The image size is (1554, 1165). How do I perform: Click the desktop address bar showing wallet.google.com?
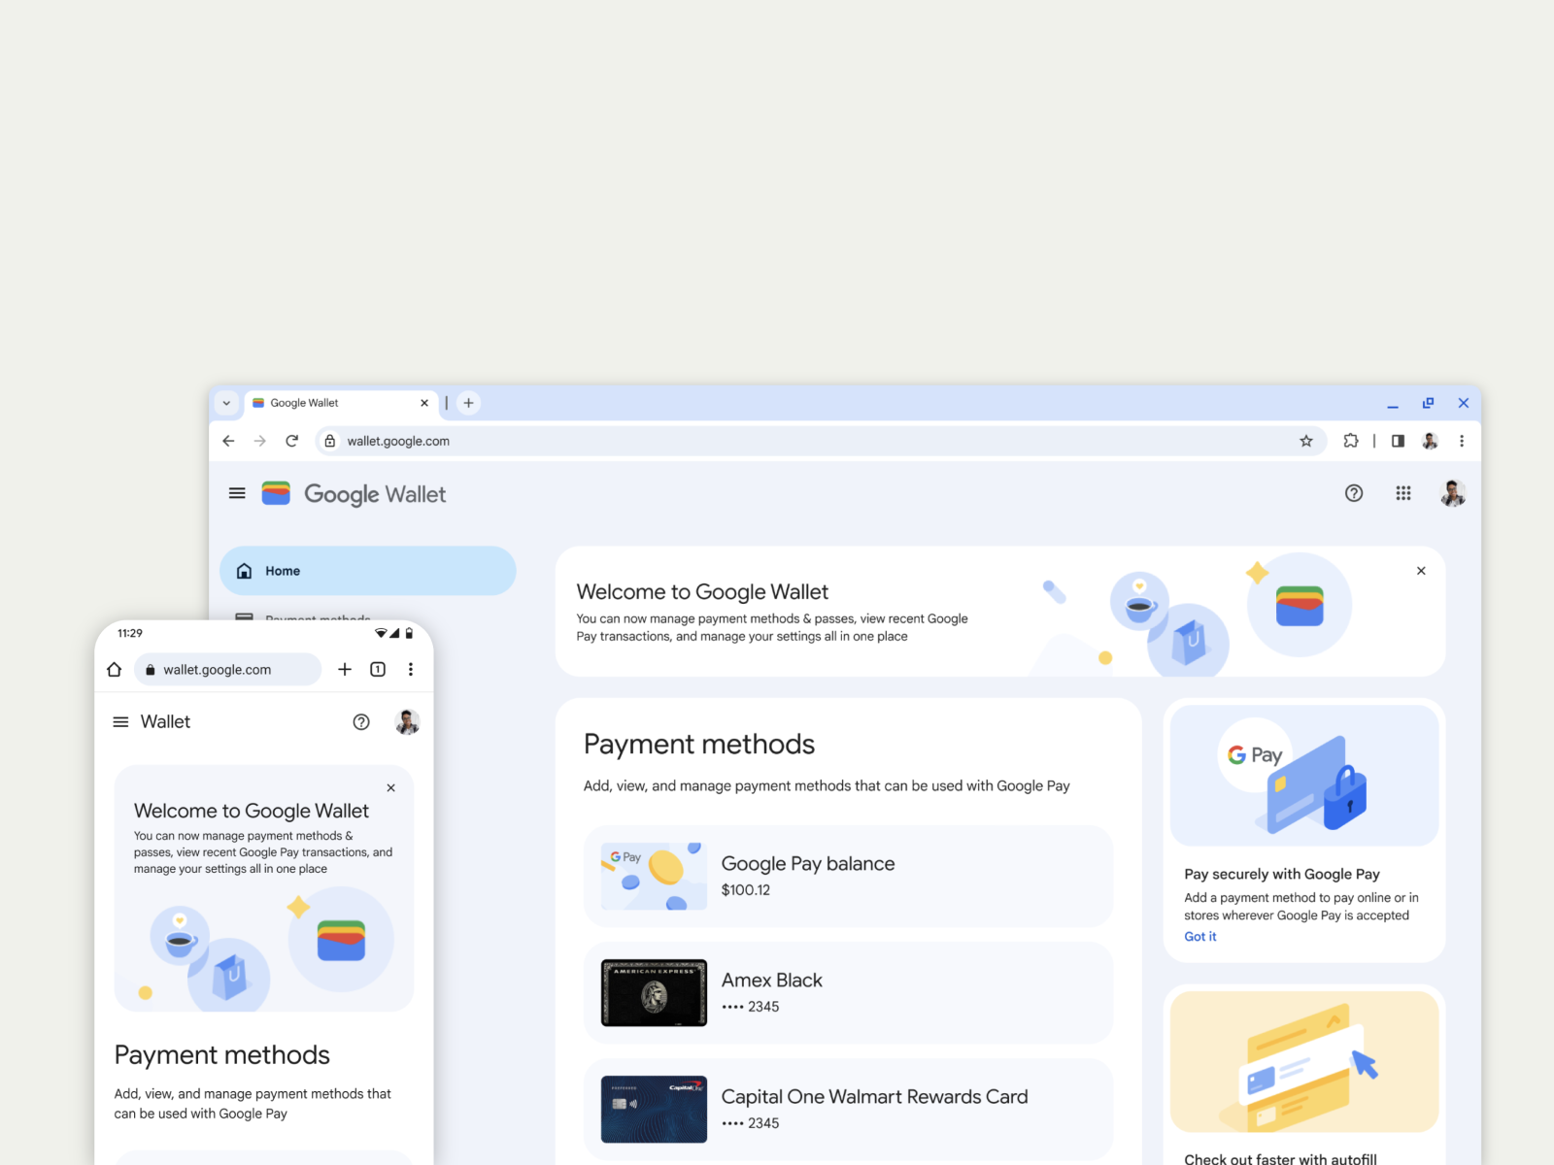[821, 441]
